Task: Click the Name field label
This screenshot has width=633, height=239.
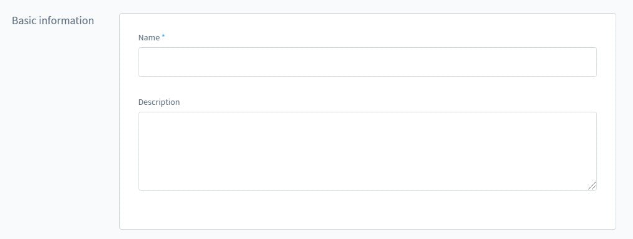Action: (149, 37)
